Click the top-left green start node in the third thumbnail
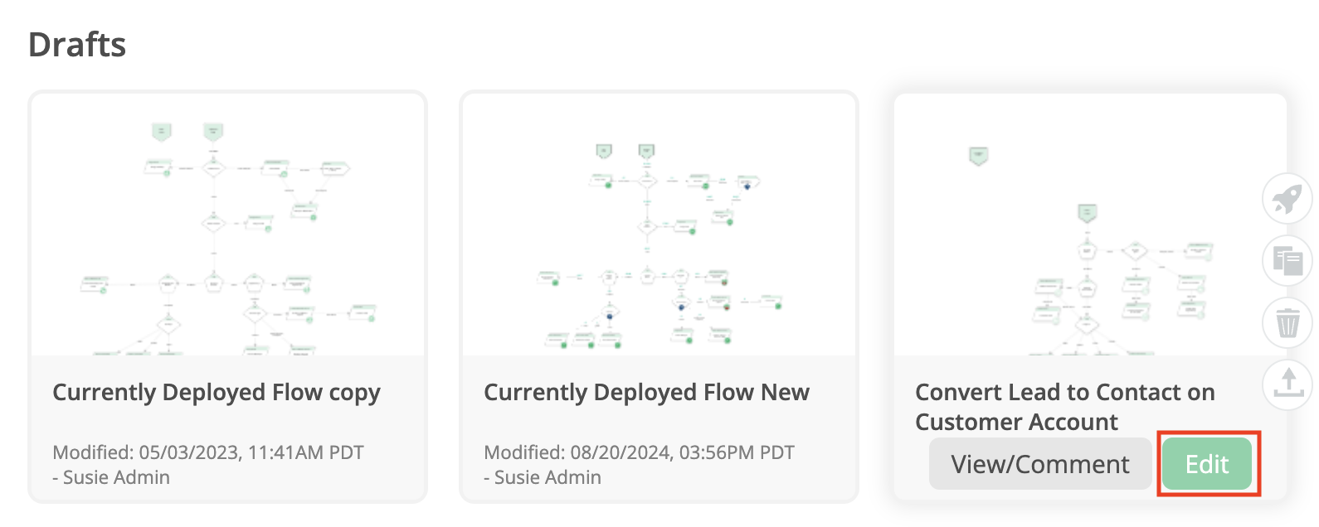 click(x=978, y=155)
